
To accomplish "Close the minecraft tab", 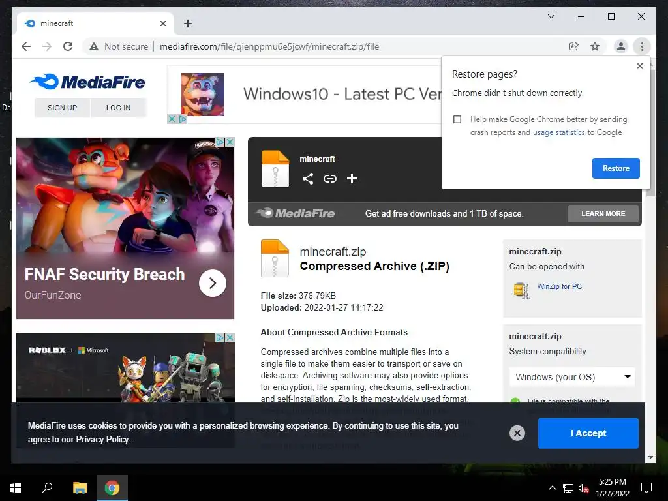I will pyautogui.click(x=162, y=23).
